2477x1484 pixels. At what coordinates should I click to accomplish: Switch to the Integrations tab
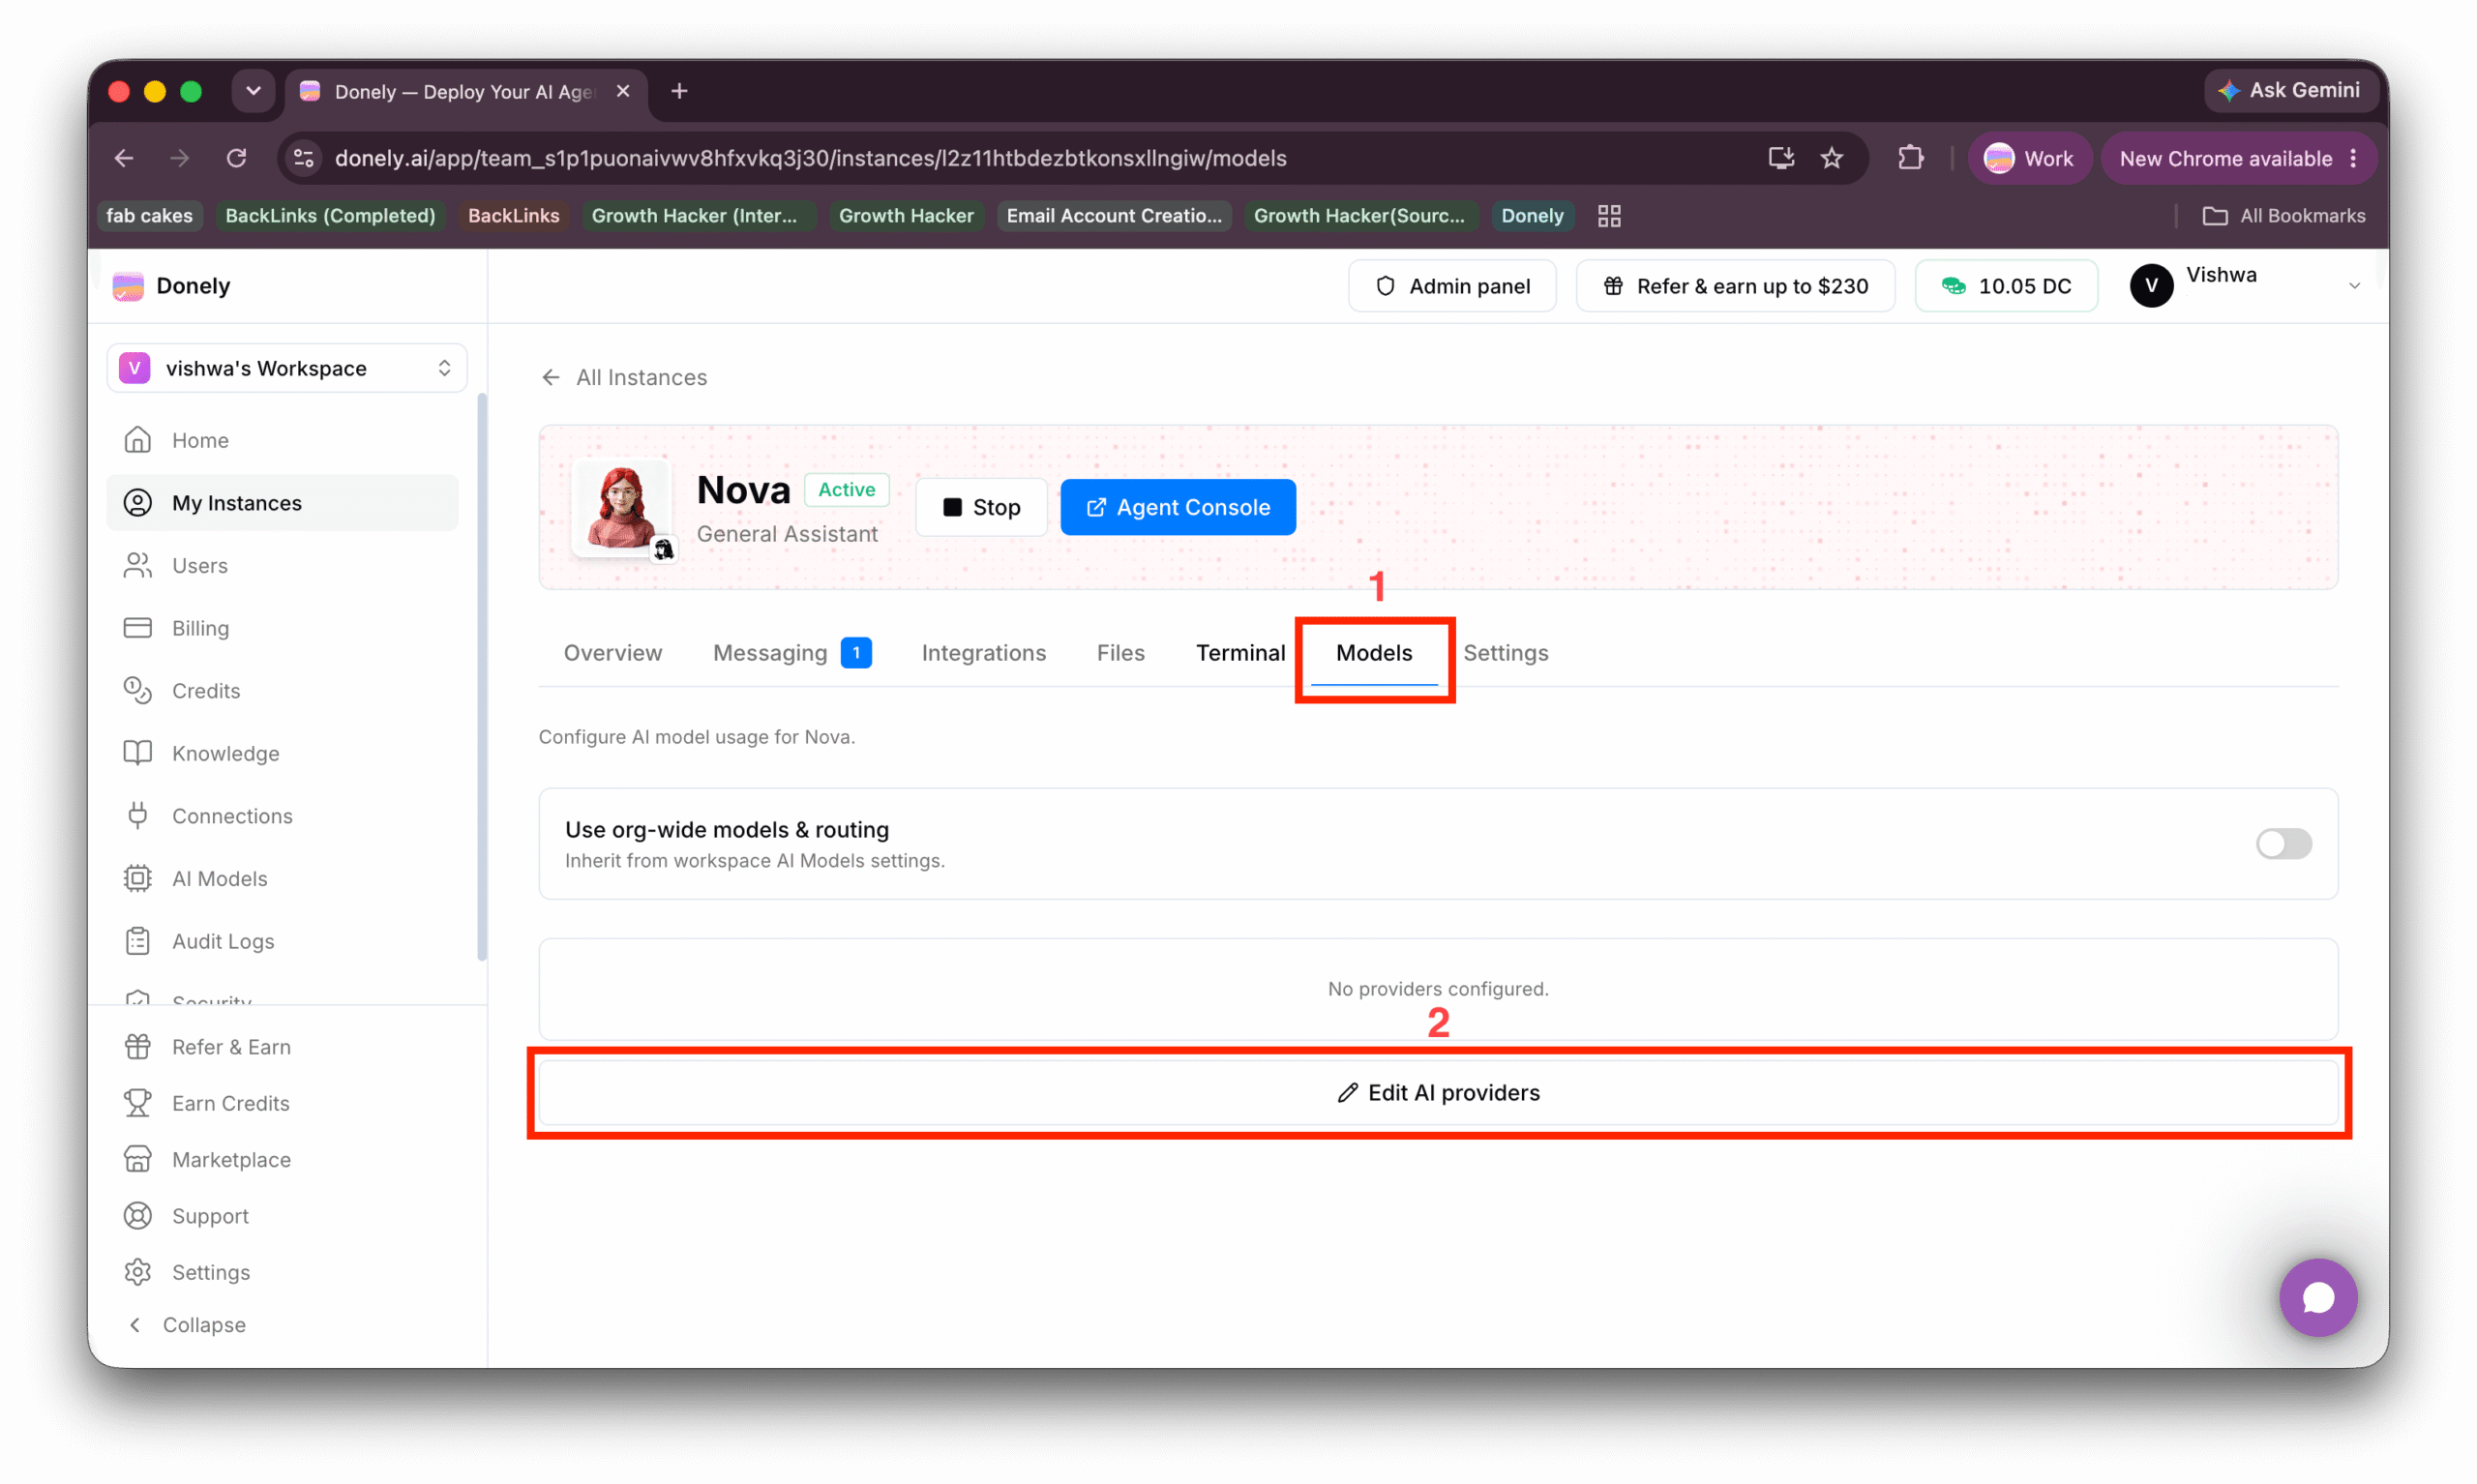click(x=983, y=653)
